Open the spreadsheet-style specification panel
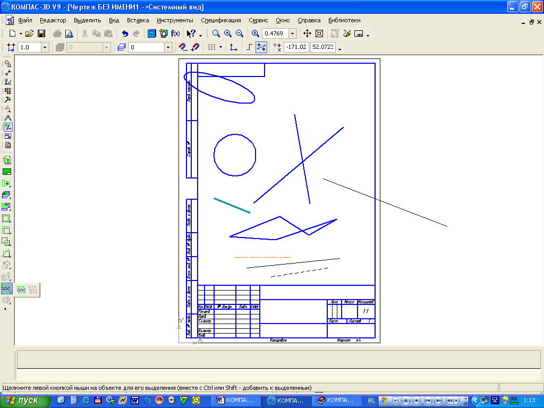Image resolution: width=544 pixels, height=408 pixels. (7, 145)
